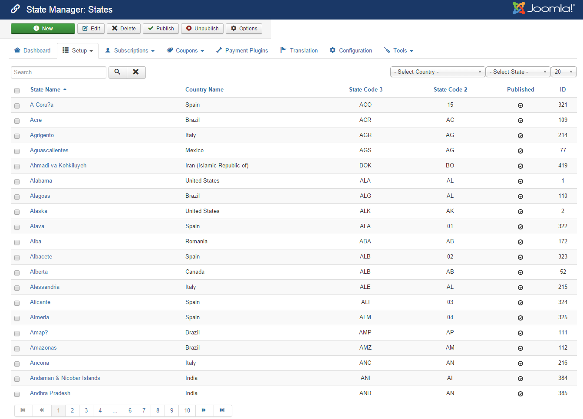The width and height of the screenshot is (583, 419).
Task: Check the checkbox for Alabama row
Action: (17, 182)
